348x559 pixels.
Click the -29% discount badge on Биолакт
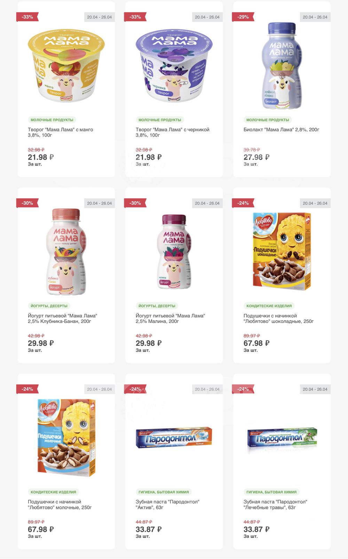(x=243, y=17)
